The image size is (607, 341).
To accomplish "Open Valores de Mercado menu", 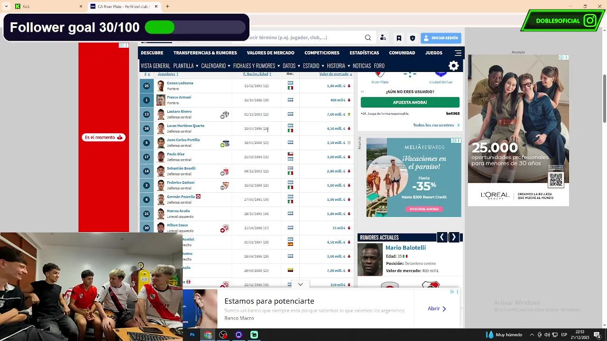I will click(x=270, y=53).
